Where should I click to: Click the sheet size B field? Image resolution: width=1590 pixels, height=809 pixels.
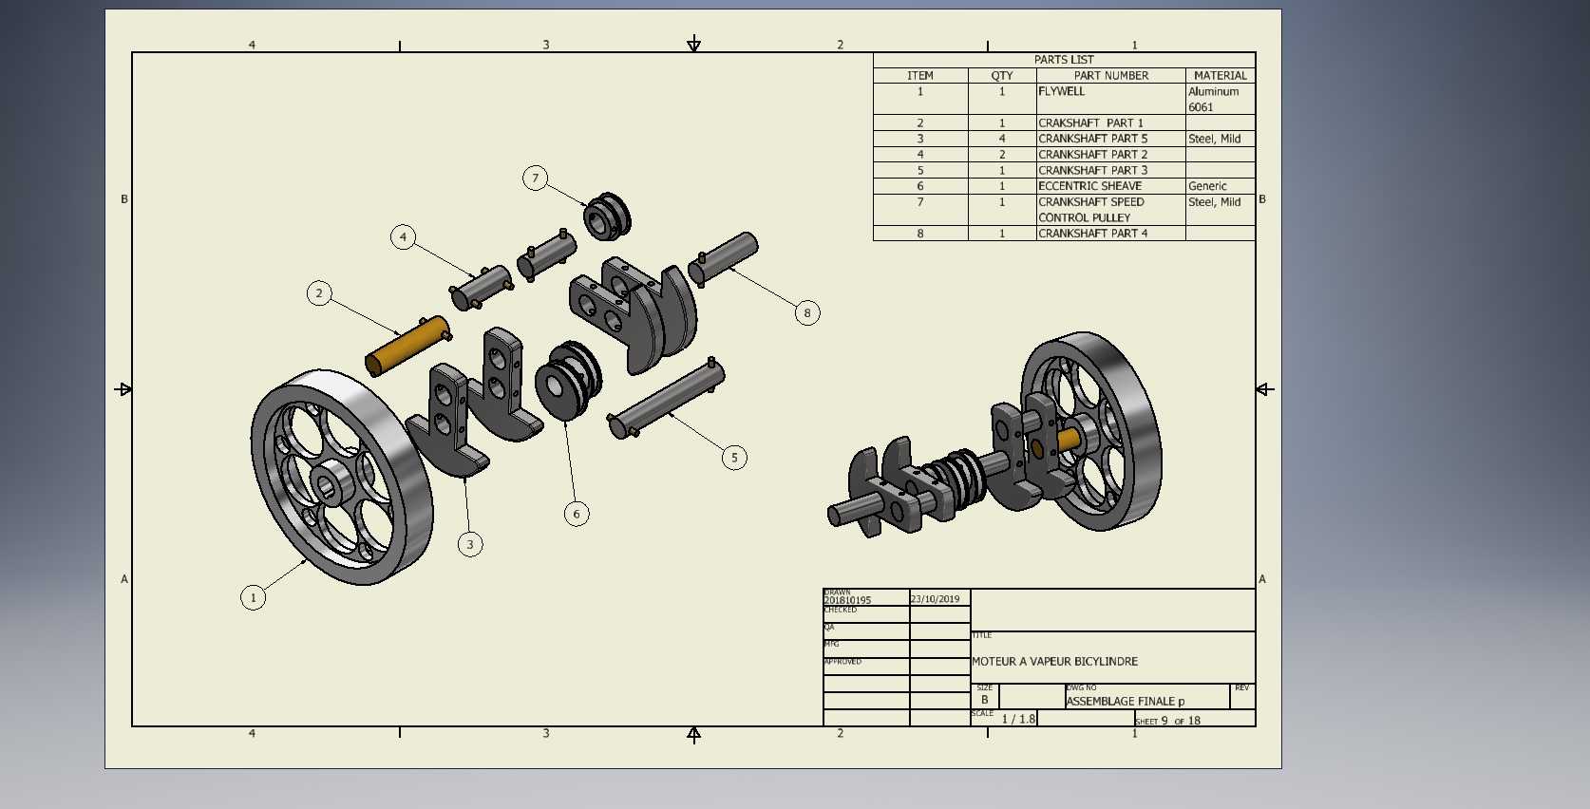[x=985, y=696]
